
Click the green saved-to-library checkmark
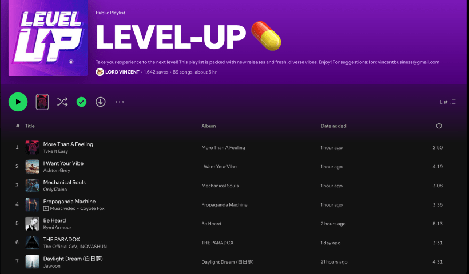point(81,102)
